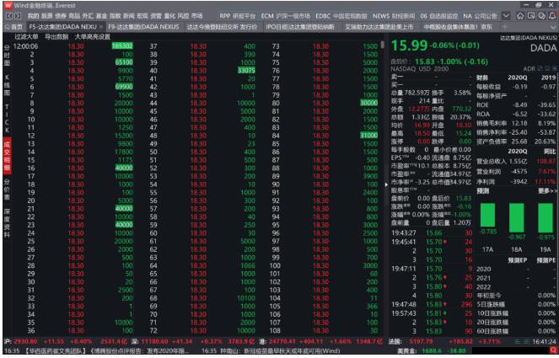
Task: Open the 股票 menu
Action: pyautogui.click(x=46, y=16)
